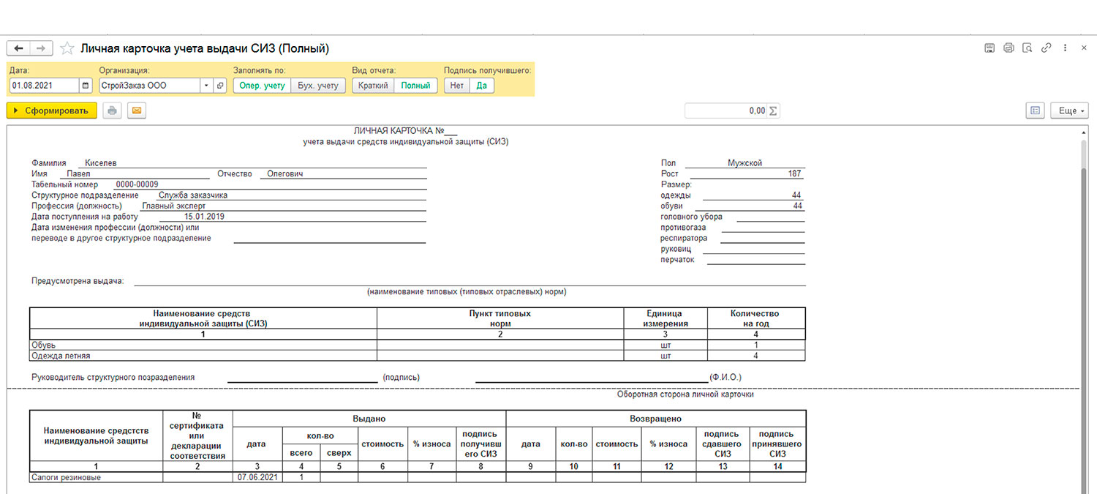This screenshot has width=1097, height=494.
Task: Open organization record with open-form button
Action: [220, 86]
